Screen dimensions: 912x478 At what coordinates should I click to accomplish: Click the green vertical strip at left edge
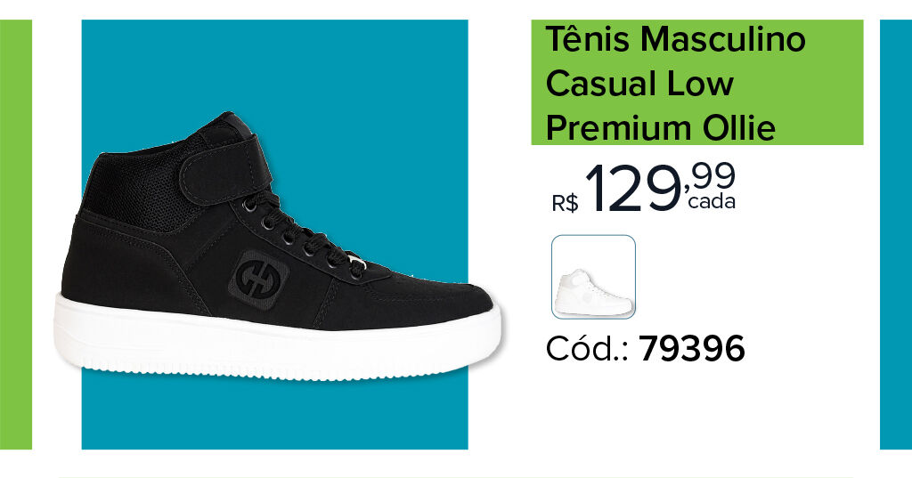click(x=16, y=234)
